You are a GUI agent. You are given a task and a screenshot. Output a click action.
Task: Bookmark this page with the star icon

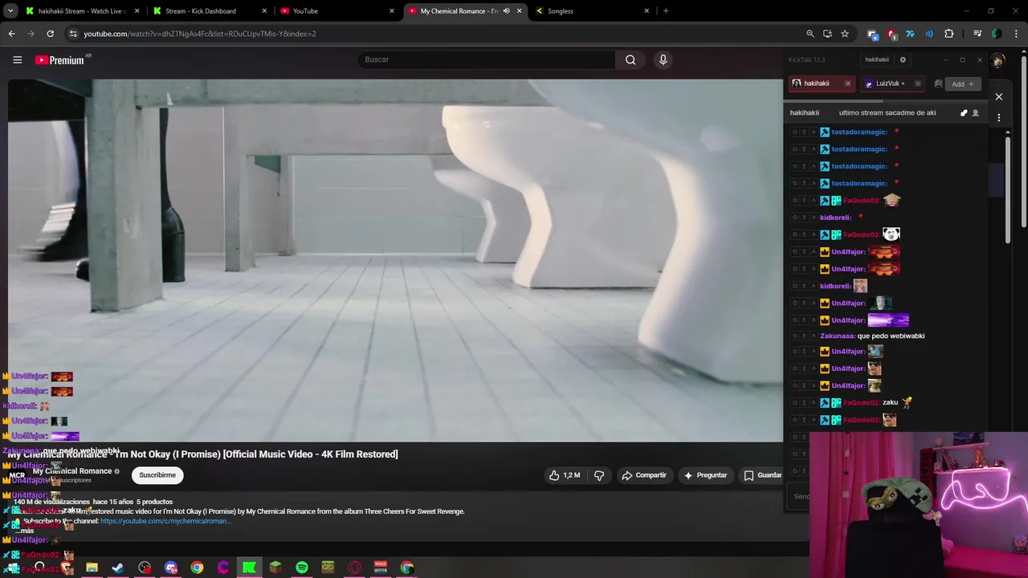point(845,34)
